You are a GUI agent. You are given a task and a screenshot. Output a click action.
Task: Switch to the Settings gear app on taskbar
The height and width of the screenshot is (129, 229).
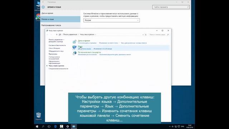coord(68,126)
